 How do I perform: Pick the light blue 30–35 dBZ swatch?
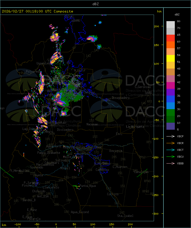coord(170,106)
